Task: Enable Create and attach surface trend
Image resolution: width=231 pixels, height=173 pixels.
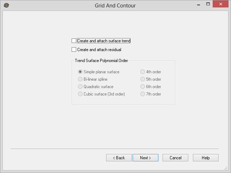Action: pyautogui.click(x=74, y=41)
